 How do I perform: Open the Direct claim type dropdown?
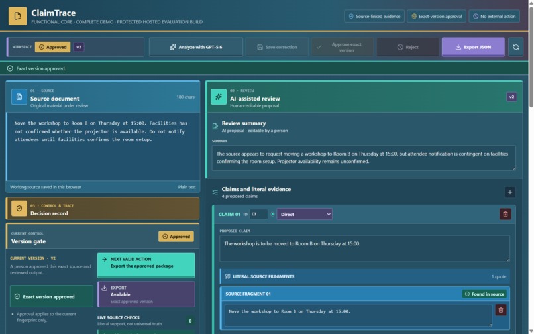coord(305,214)
